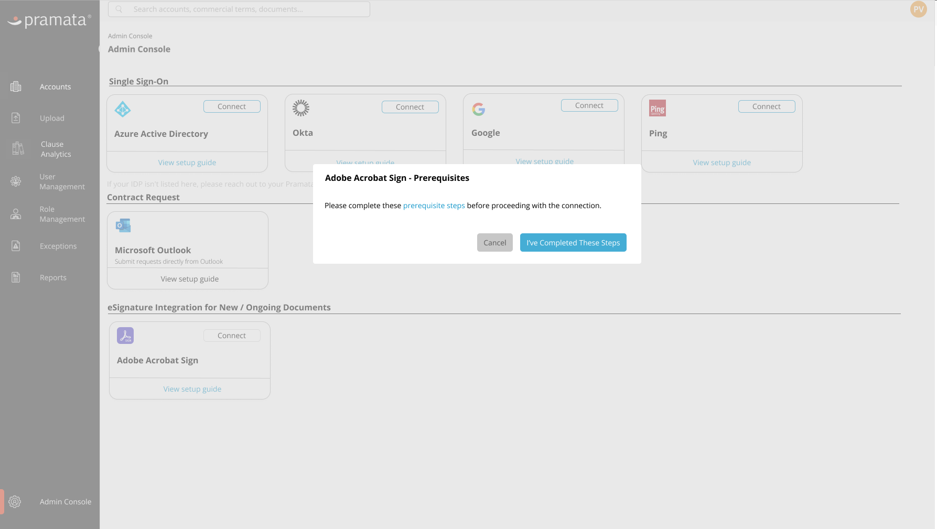Click the Microsoft Outlook card title
This screenshot has height=529, width=937.
pos(153,250)
